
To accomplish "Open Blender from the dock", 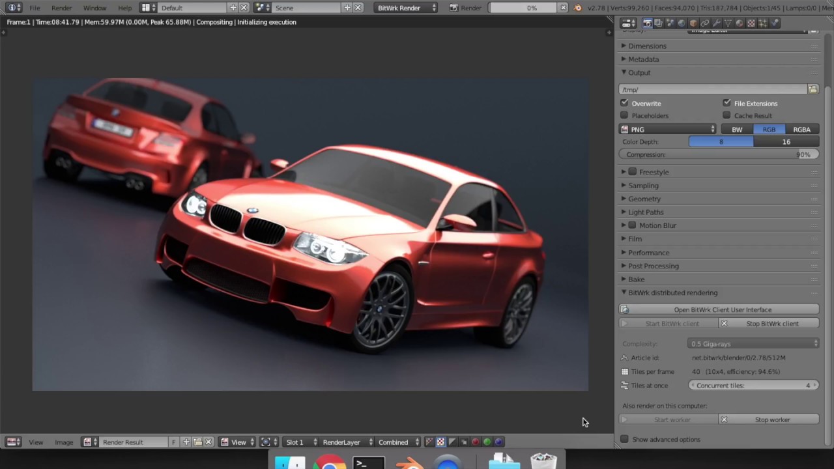I will click(409, 463).
